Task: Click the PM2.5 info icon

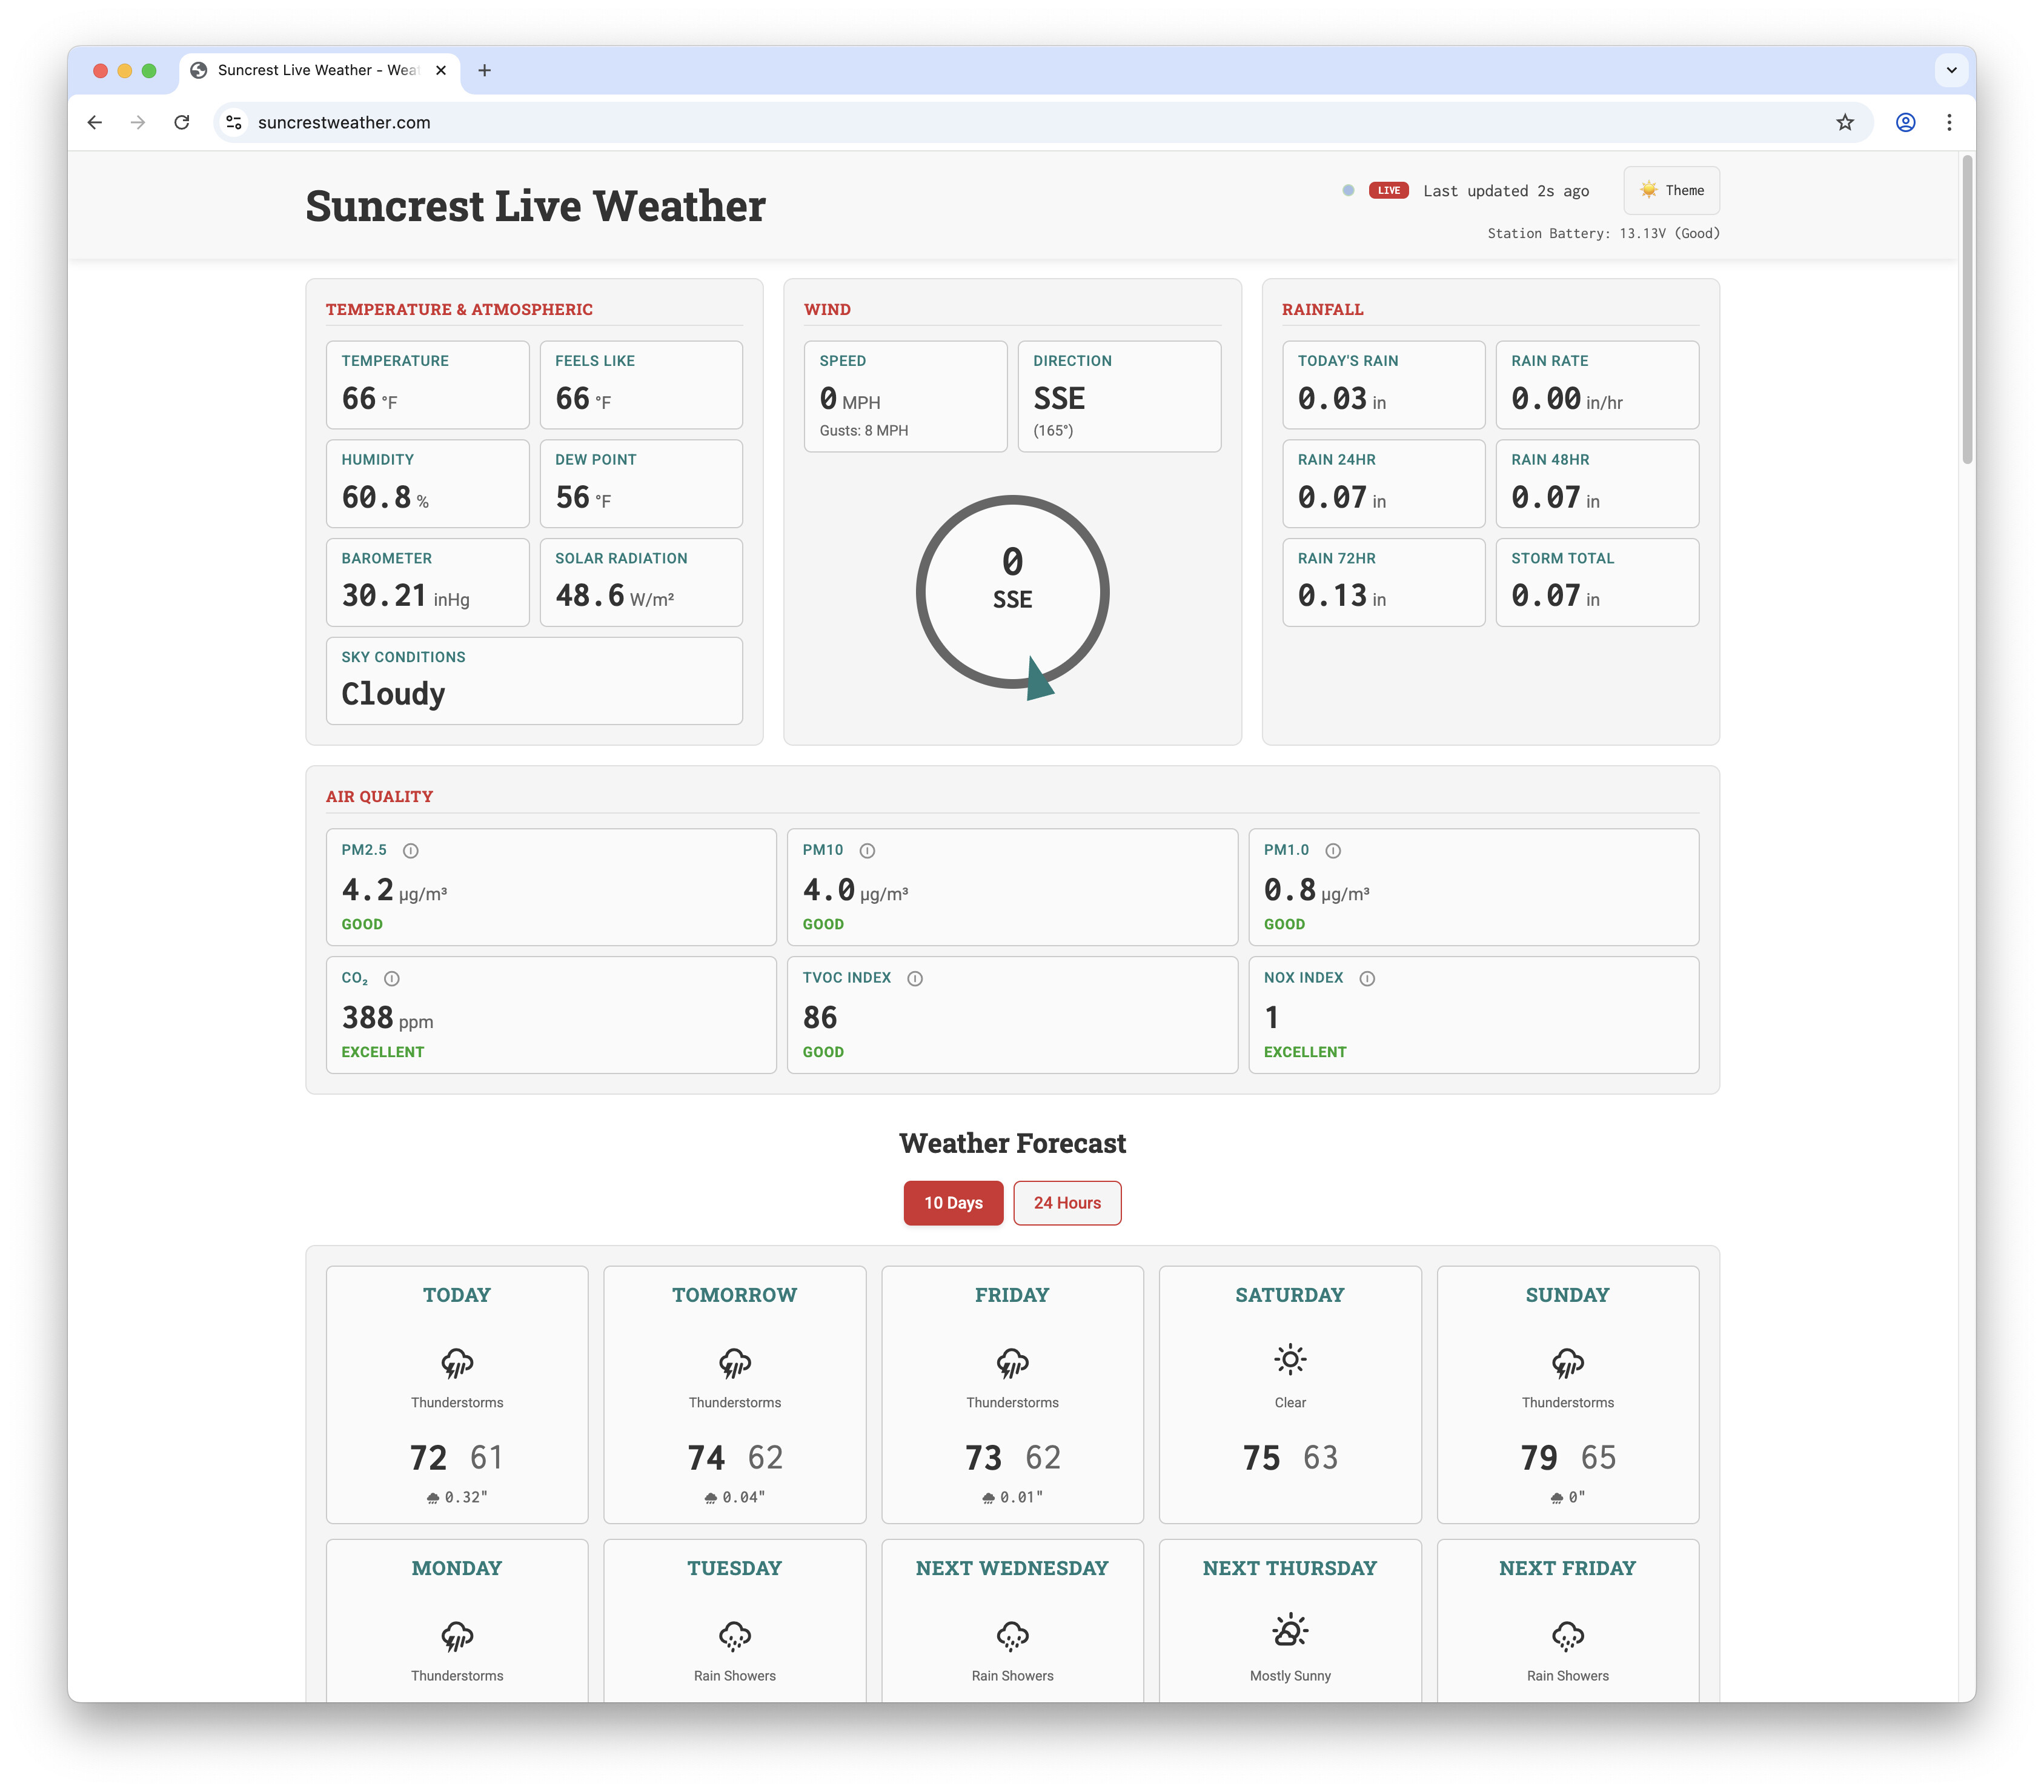Action: (x=410, y=850)
